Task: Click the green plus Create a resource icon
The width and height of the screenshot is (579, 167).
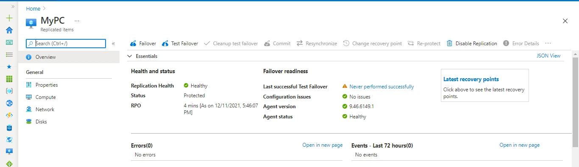Action: [x=9, y=18]
